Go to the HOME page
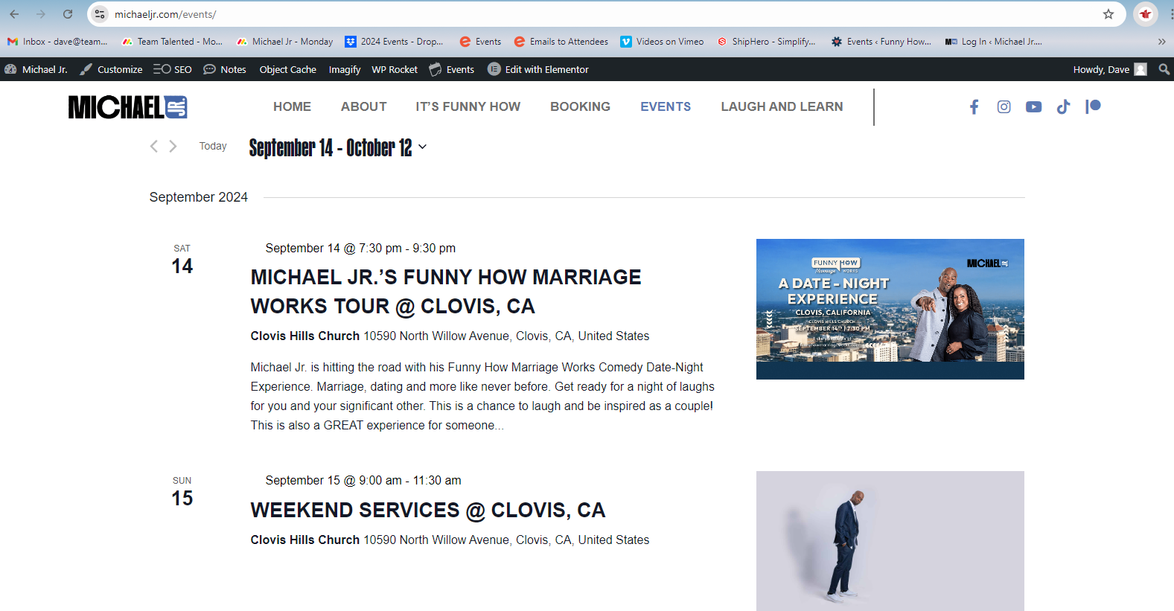Image resolution: width=1174 pixels, height=611 pixels. pos(292,106)
